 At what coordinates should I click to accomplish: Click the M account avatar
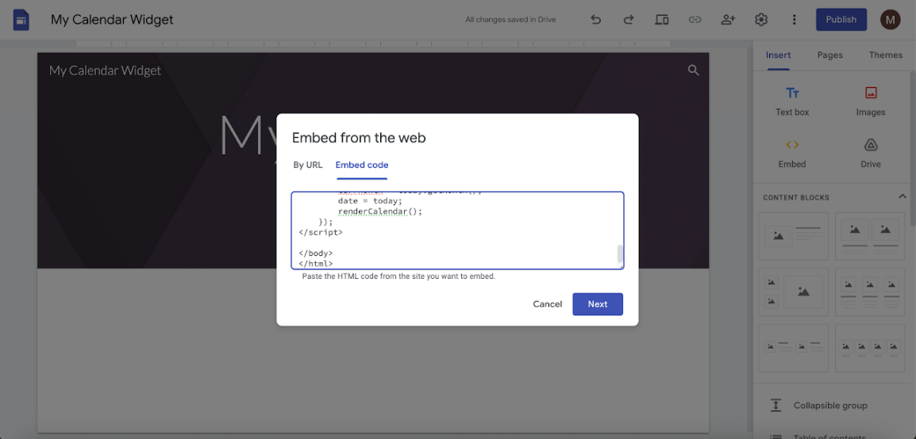(891, 20)
